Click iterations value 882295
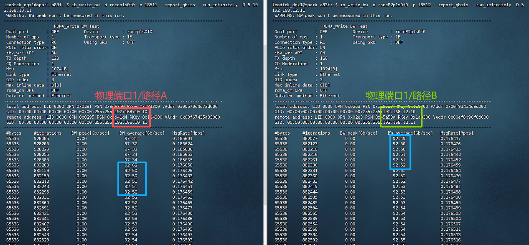Screen dimensions: 529x245 tap(41, 192)
